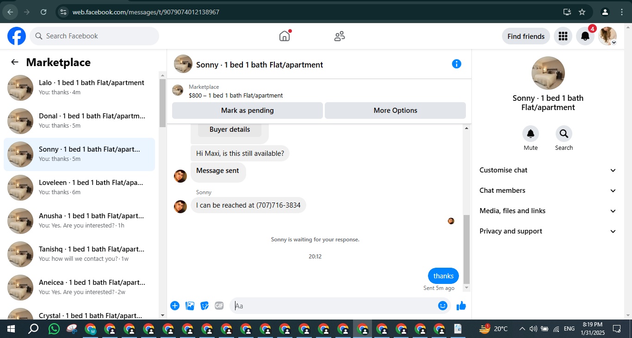Image resolution: width=632 pixels, height=338 pixels.
Task: Open the browser profile icon
Action: pyautogui.click(x=605, y=12)
